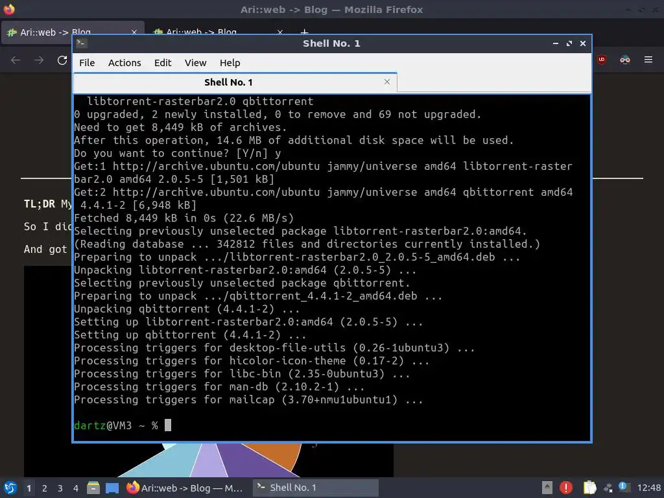664x498 pixels.
Task: Close the Shell No. 1 window
Action: 583,43
